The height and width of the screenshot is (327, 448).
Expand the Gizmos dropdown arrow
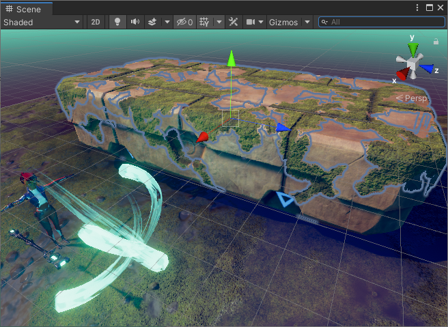click(307, 22)
